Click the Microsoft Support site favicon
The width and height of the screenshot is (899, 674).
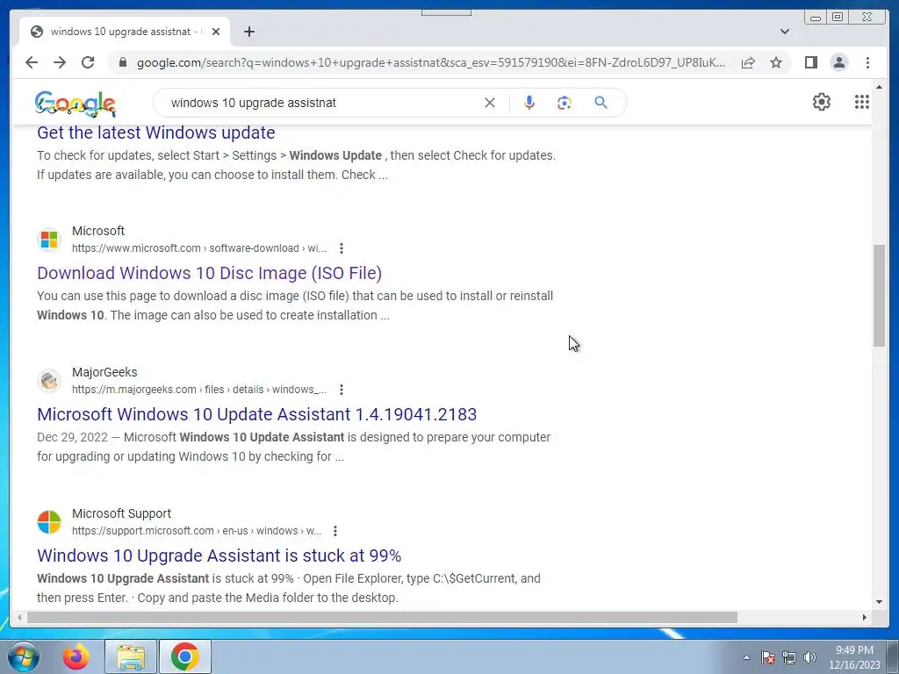(49, 522)
